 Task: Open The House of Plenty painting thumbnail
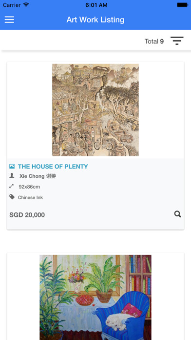[95, 110]
